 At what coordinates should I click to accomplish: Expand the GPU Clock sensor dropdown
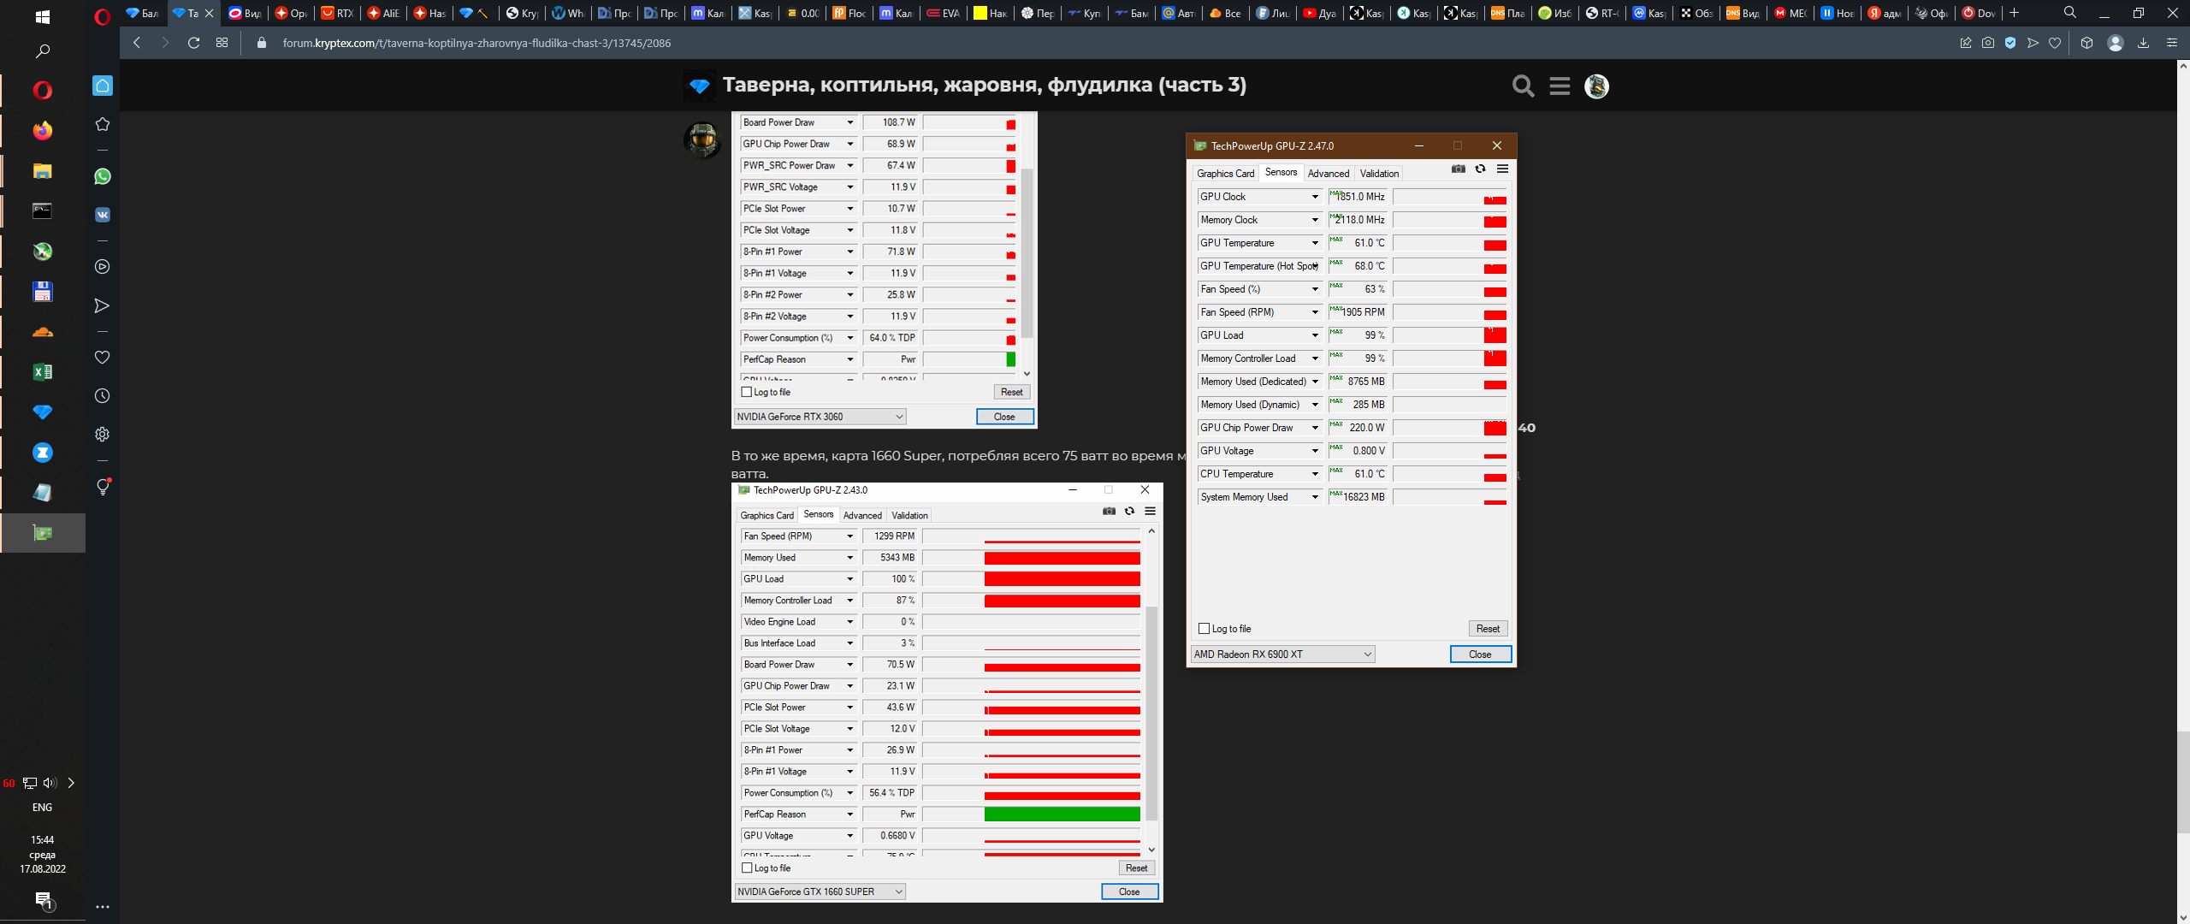[1315, 197]
